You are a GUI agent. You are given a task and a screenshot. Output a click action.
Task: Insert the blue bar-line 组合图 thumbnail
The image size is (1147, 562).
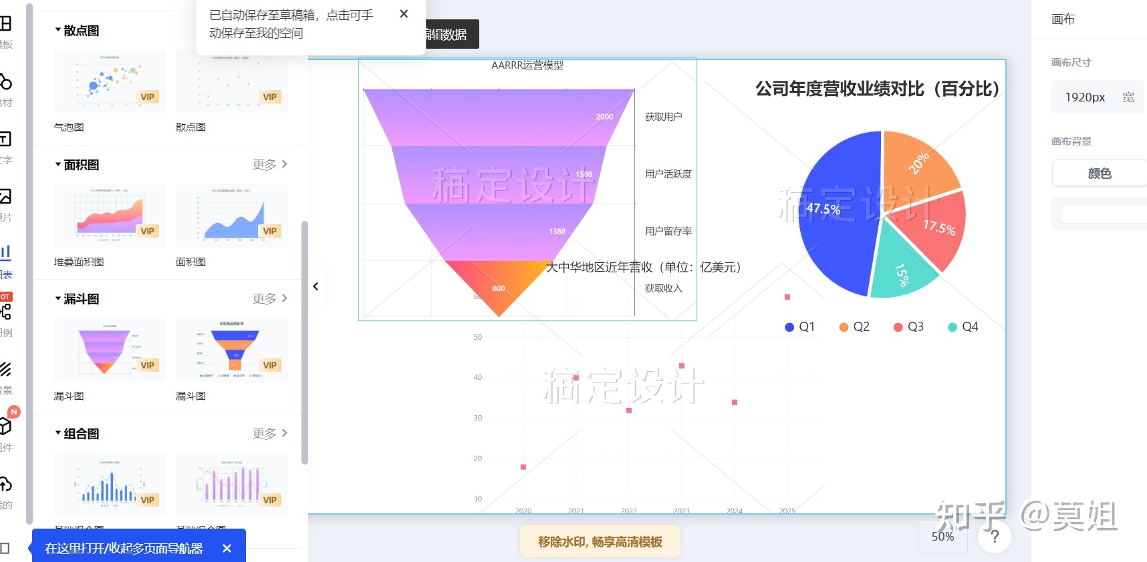tap(110, 484)
